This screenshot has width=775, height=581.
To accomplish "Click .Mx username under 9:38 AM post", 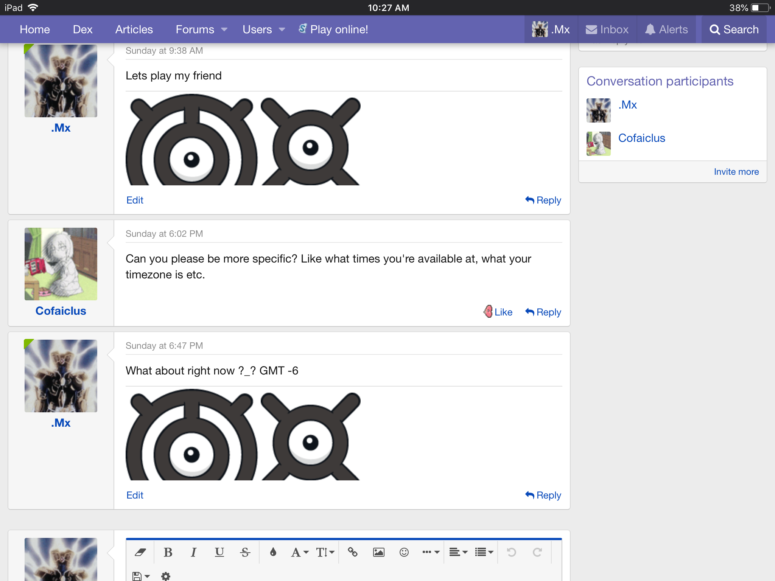I will (x=61, y=128).
